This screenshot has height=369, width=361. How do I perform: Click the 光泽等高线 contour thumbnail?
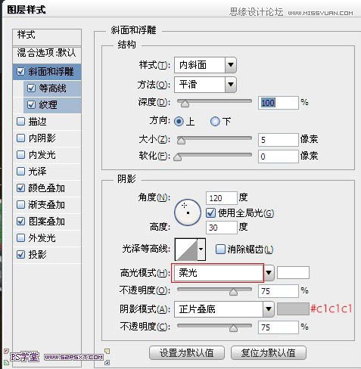[186, 250]
